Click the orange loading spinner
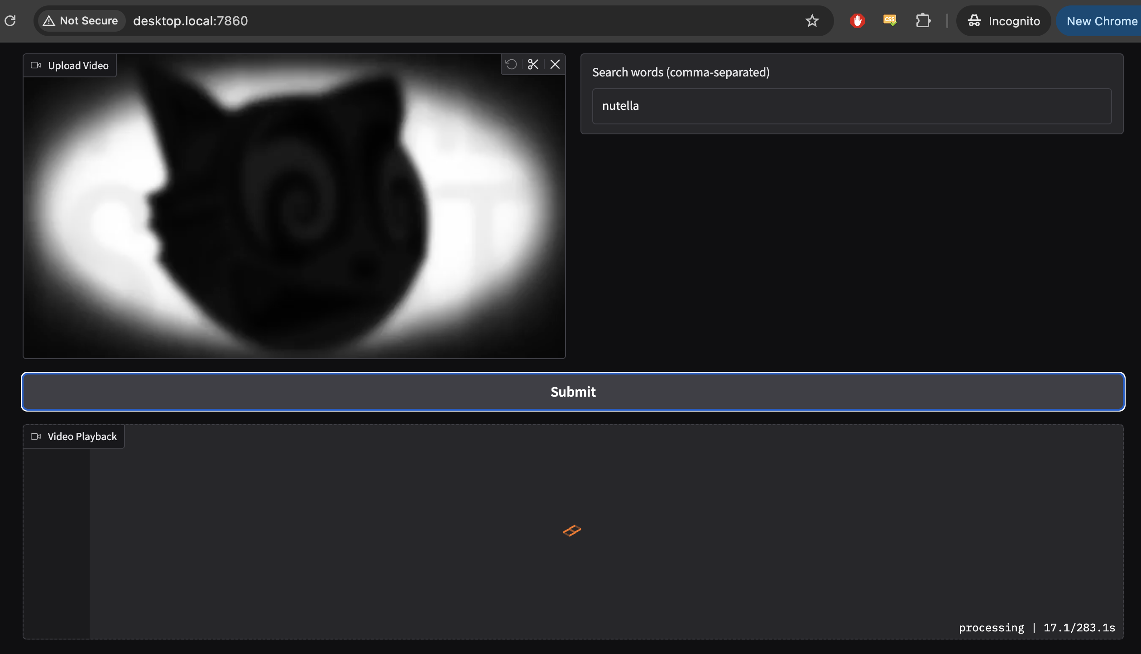Image resolution: width=1141 pixels, height=654 pixels. (572, 531)
